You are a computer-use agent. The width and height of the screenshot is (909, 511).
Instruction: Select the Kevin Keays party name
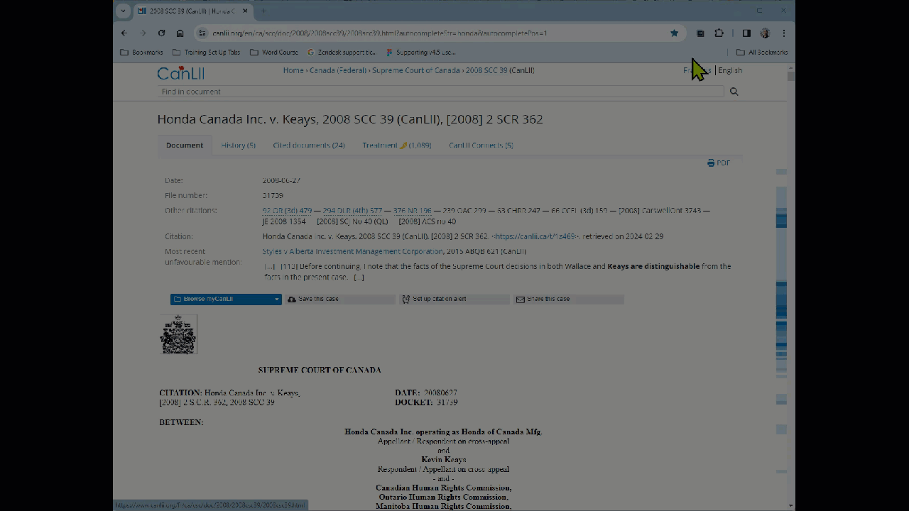[x=443, y=460]
